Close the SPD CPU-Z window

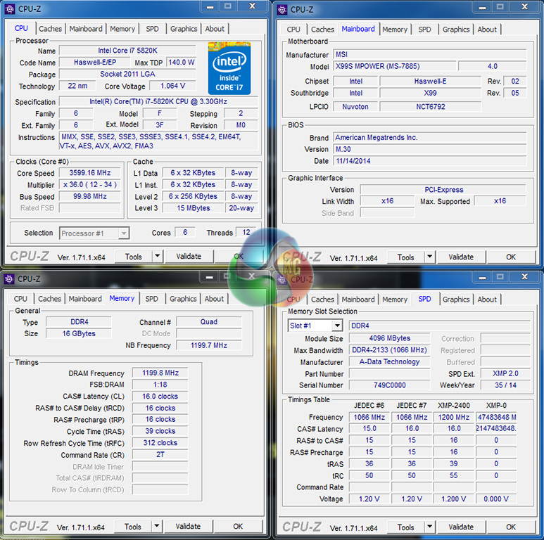click(x=525, y=276)
